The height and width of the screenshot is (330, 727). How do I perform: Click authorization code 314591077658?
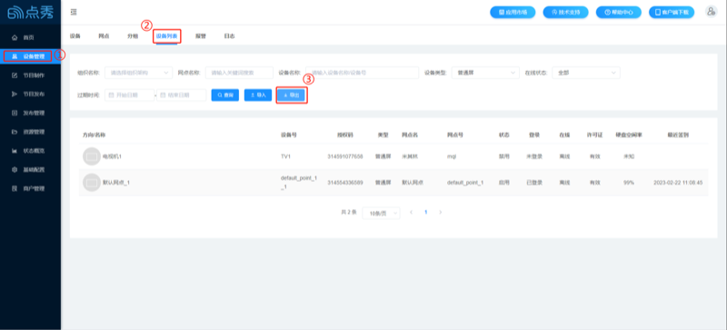(x=345, y=156)
